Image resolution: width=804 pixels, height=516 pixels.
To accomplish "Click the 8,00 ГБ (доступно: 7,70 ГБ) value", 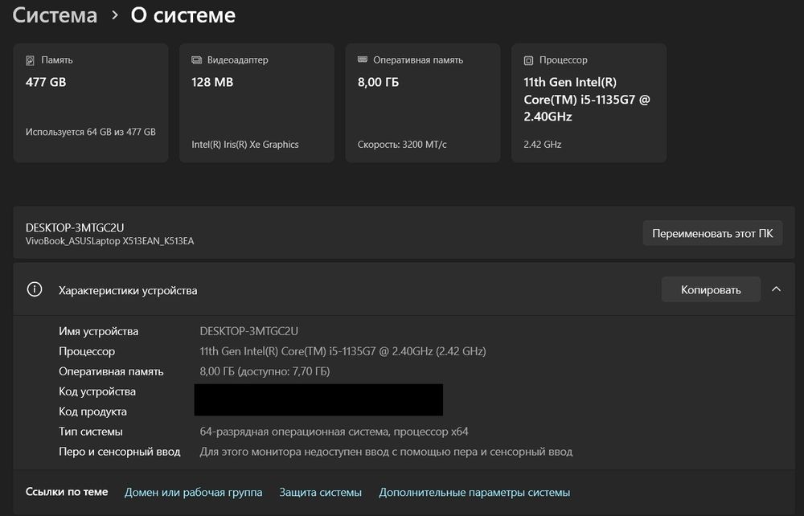I will (265, 371).
